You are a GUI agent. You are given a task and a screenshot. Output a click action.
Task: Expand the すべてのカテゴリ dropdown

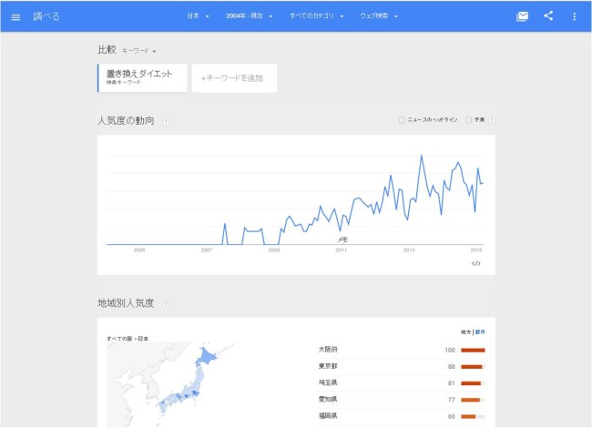317,16
